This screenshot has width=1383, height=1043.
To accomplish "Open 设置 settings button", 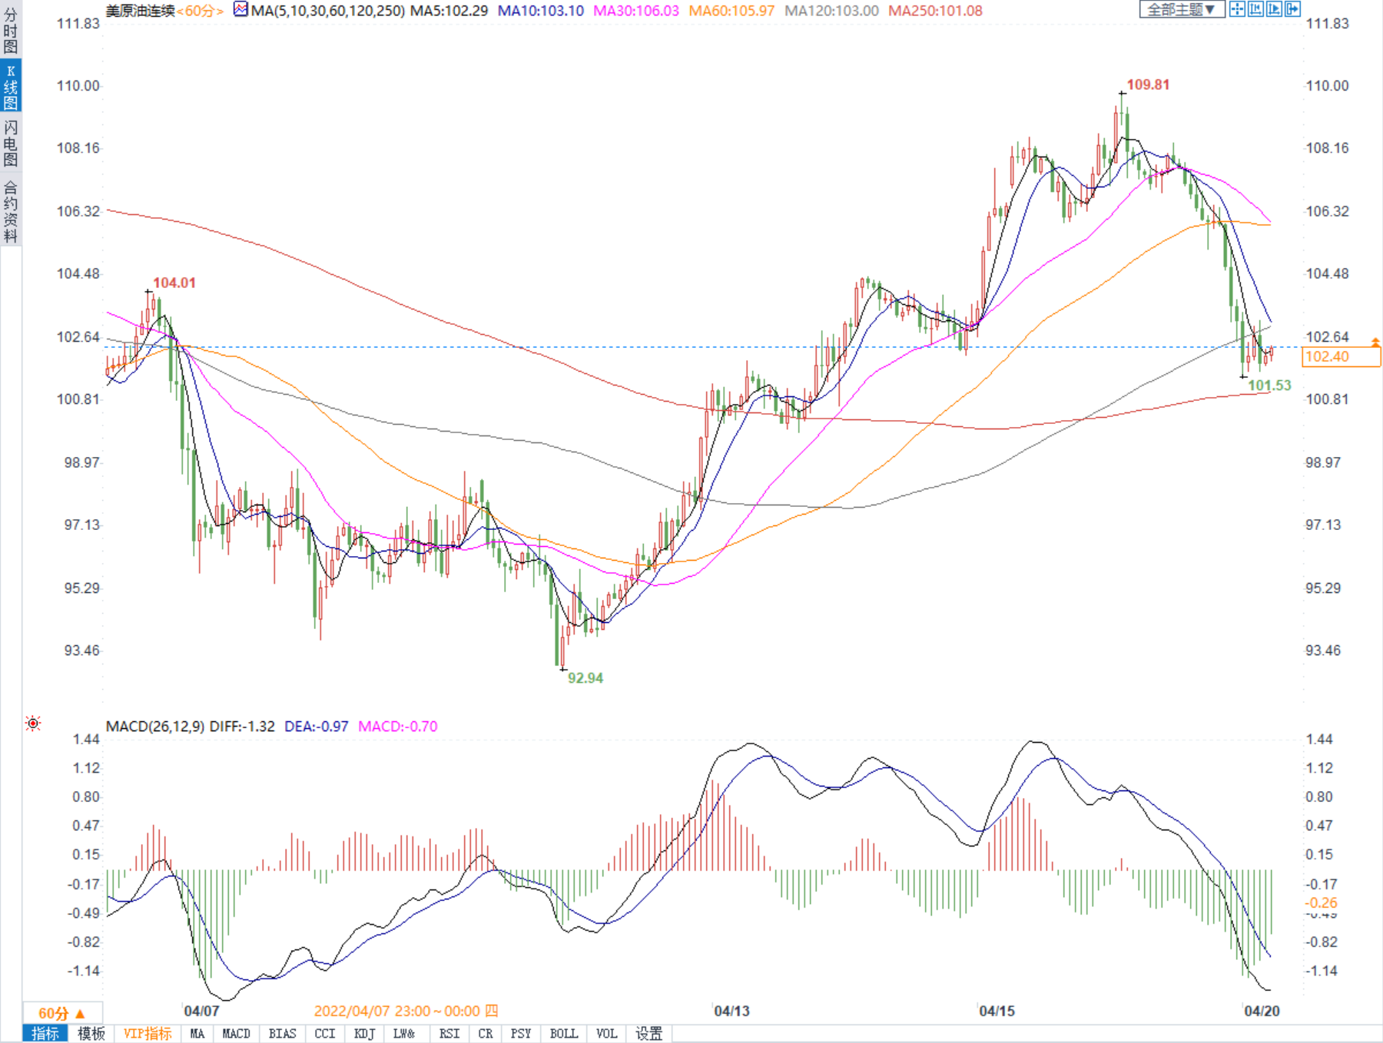I will 648,1034.
